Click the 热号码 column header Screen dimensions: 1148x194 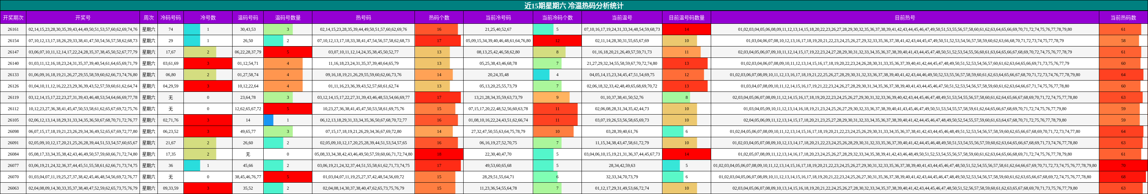pos(363,18)
